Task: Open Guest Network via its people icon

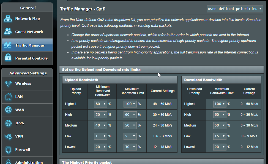Action: coord(8,32)
